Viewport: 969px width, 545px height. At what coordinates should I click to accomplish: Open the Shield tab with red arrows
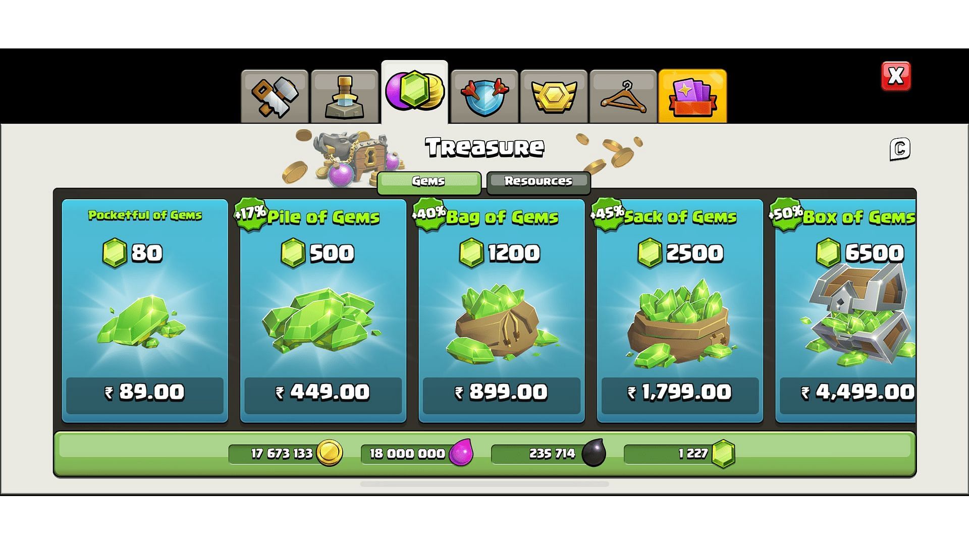coord(484,96)
